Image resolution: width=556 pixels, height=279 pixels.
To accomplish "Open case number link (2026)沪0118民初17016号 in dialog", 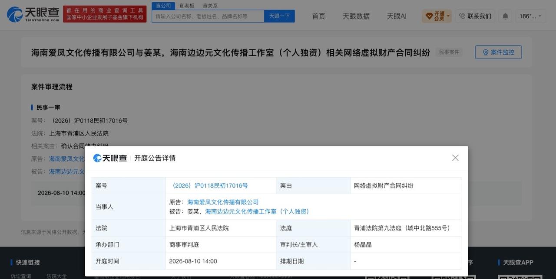I will point(210,185).
